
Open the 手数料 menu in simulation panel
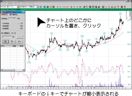4,15
